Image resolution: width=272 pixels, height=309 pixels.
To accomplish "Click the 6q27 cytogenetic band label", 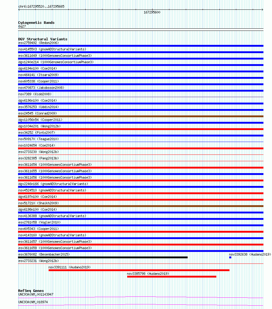I will click(22, 26).
